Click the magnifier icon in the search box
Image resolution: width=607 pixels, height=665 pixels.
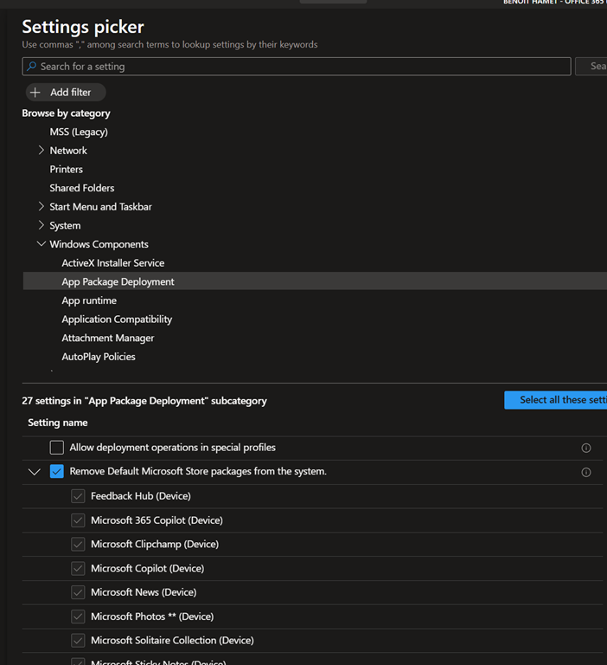point(32,67)
